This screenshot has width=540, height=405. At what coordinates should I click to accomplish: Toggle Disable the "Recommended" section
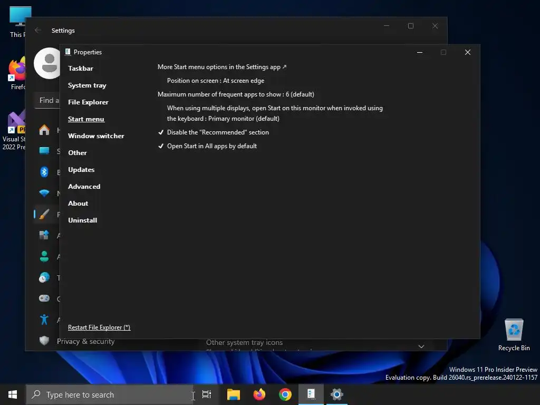(214, 132)
